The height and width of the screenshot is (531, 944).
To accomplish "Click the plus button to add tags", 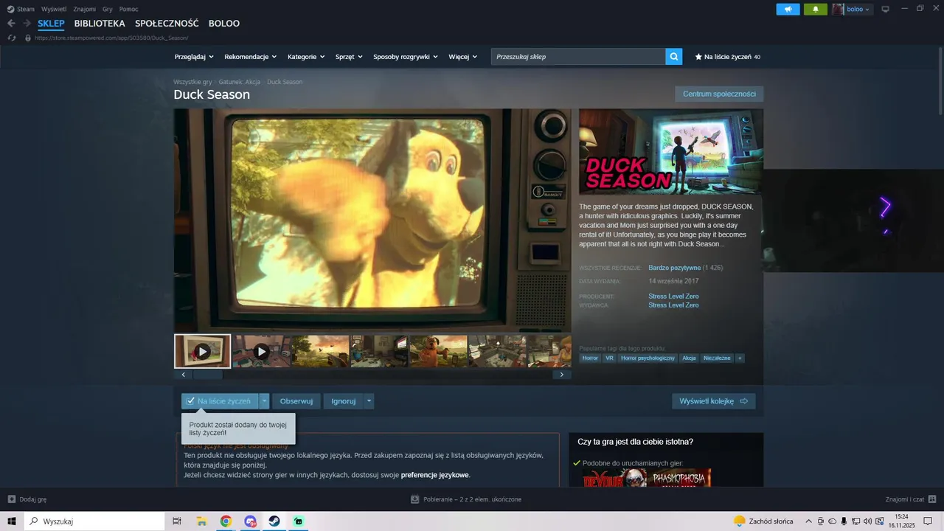I will pyautogui.click(x=740, y=358).
